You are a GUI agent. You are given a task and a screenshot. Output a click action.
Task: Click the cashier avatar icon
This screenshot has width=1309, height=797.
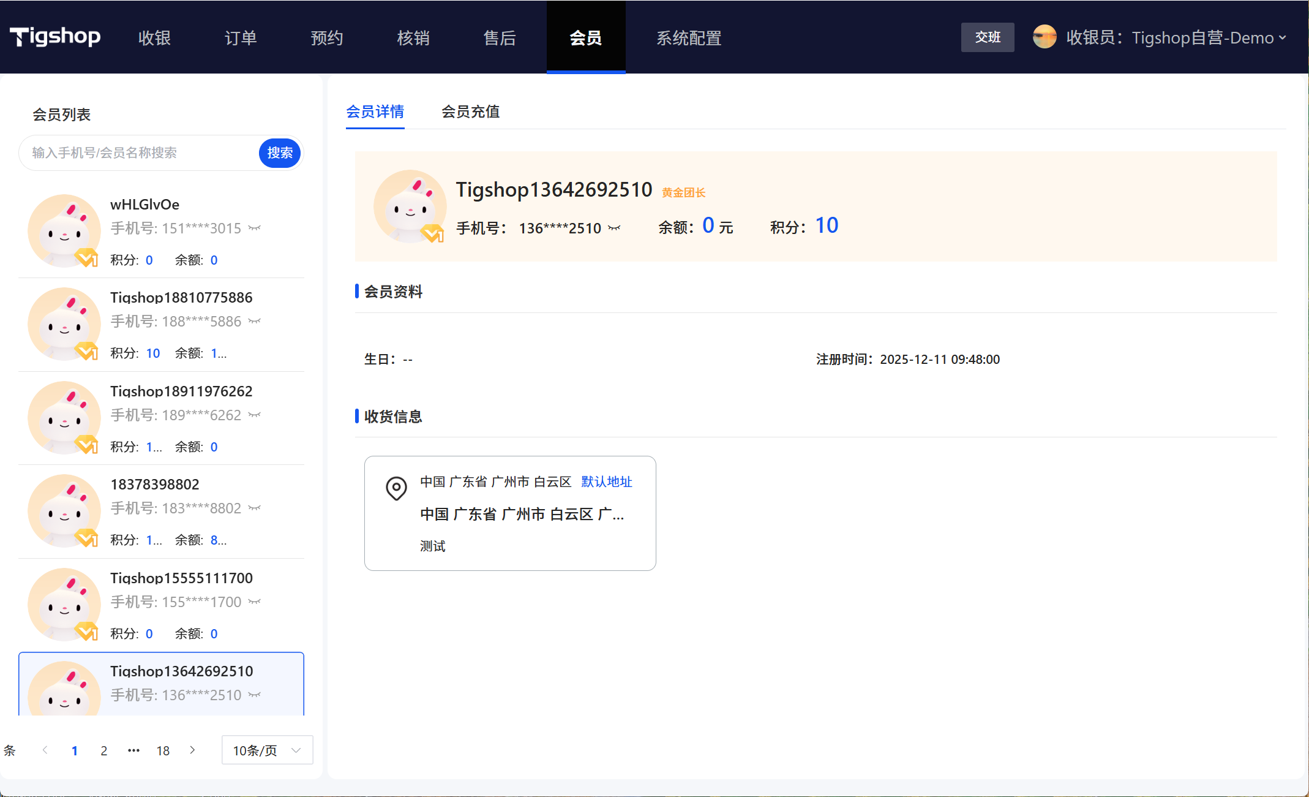1044,37
